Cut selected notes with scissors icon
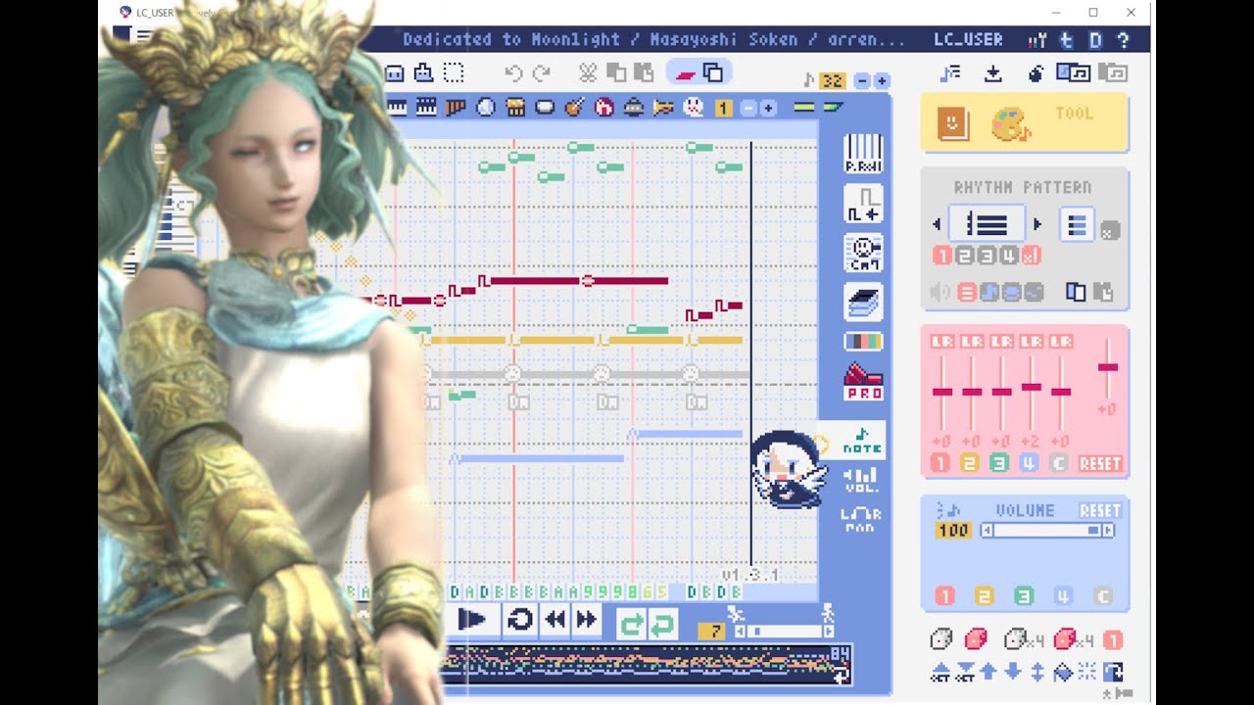The width and height of the screenshot is (1254, 705). point(588,72)
